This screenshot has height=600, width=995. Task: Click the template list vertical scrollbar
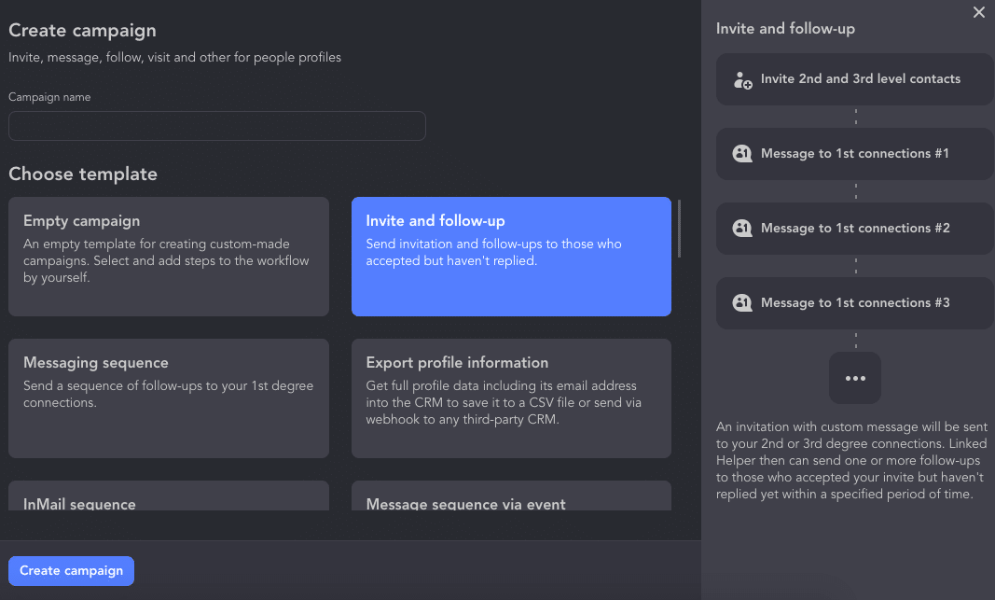coord(679,229)
